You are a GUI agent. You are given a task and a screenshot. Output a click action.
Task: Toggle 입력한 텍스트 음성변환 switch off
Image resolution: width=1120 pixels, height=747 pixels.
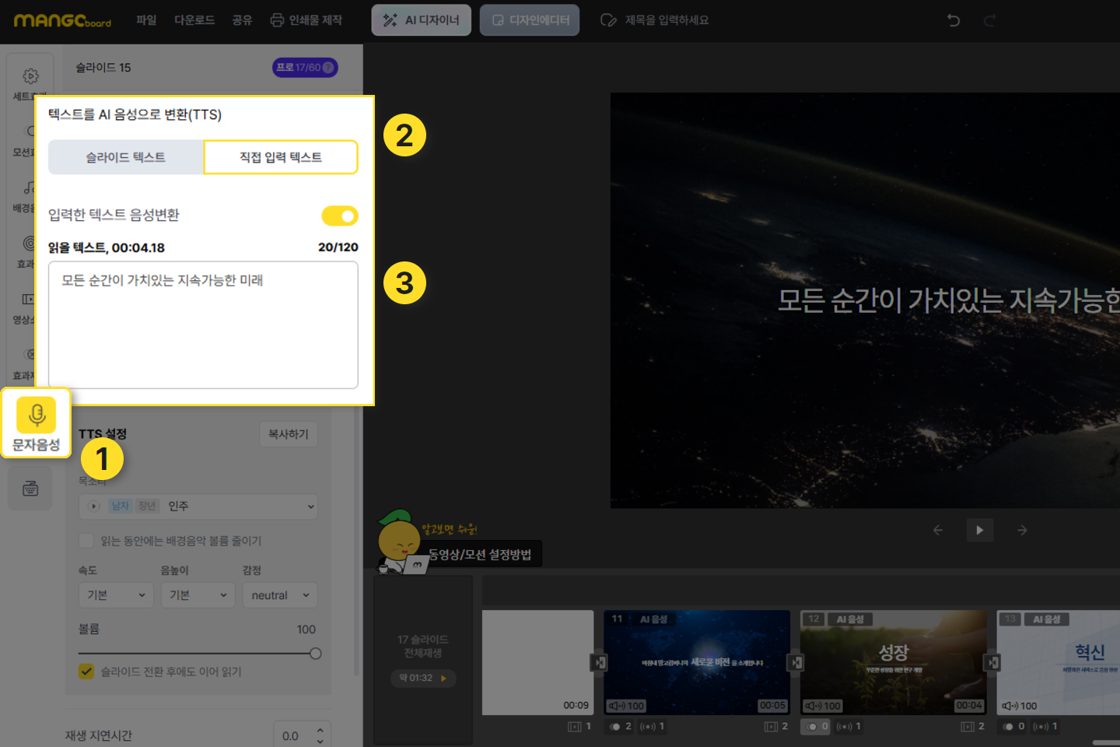tap(340, 216)
